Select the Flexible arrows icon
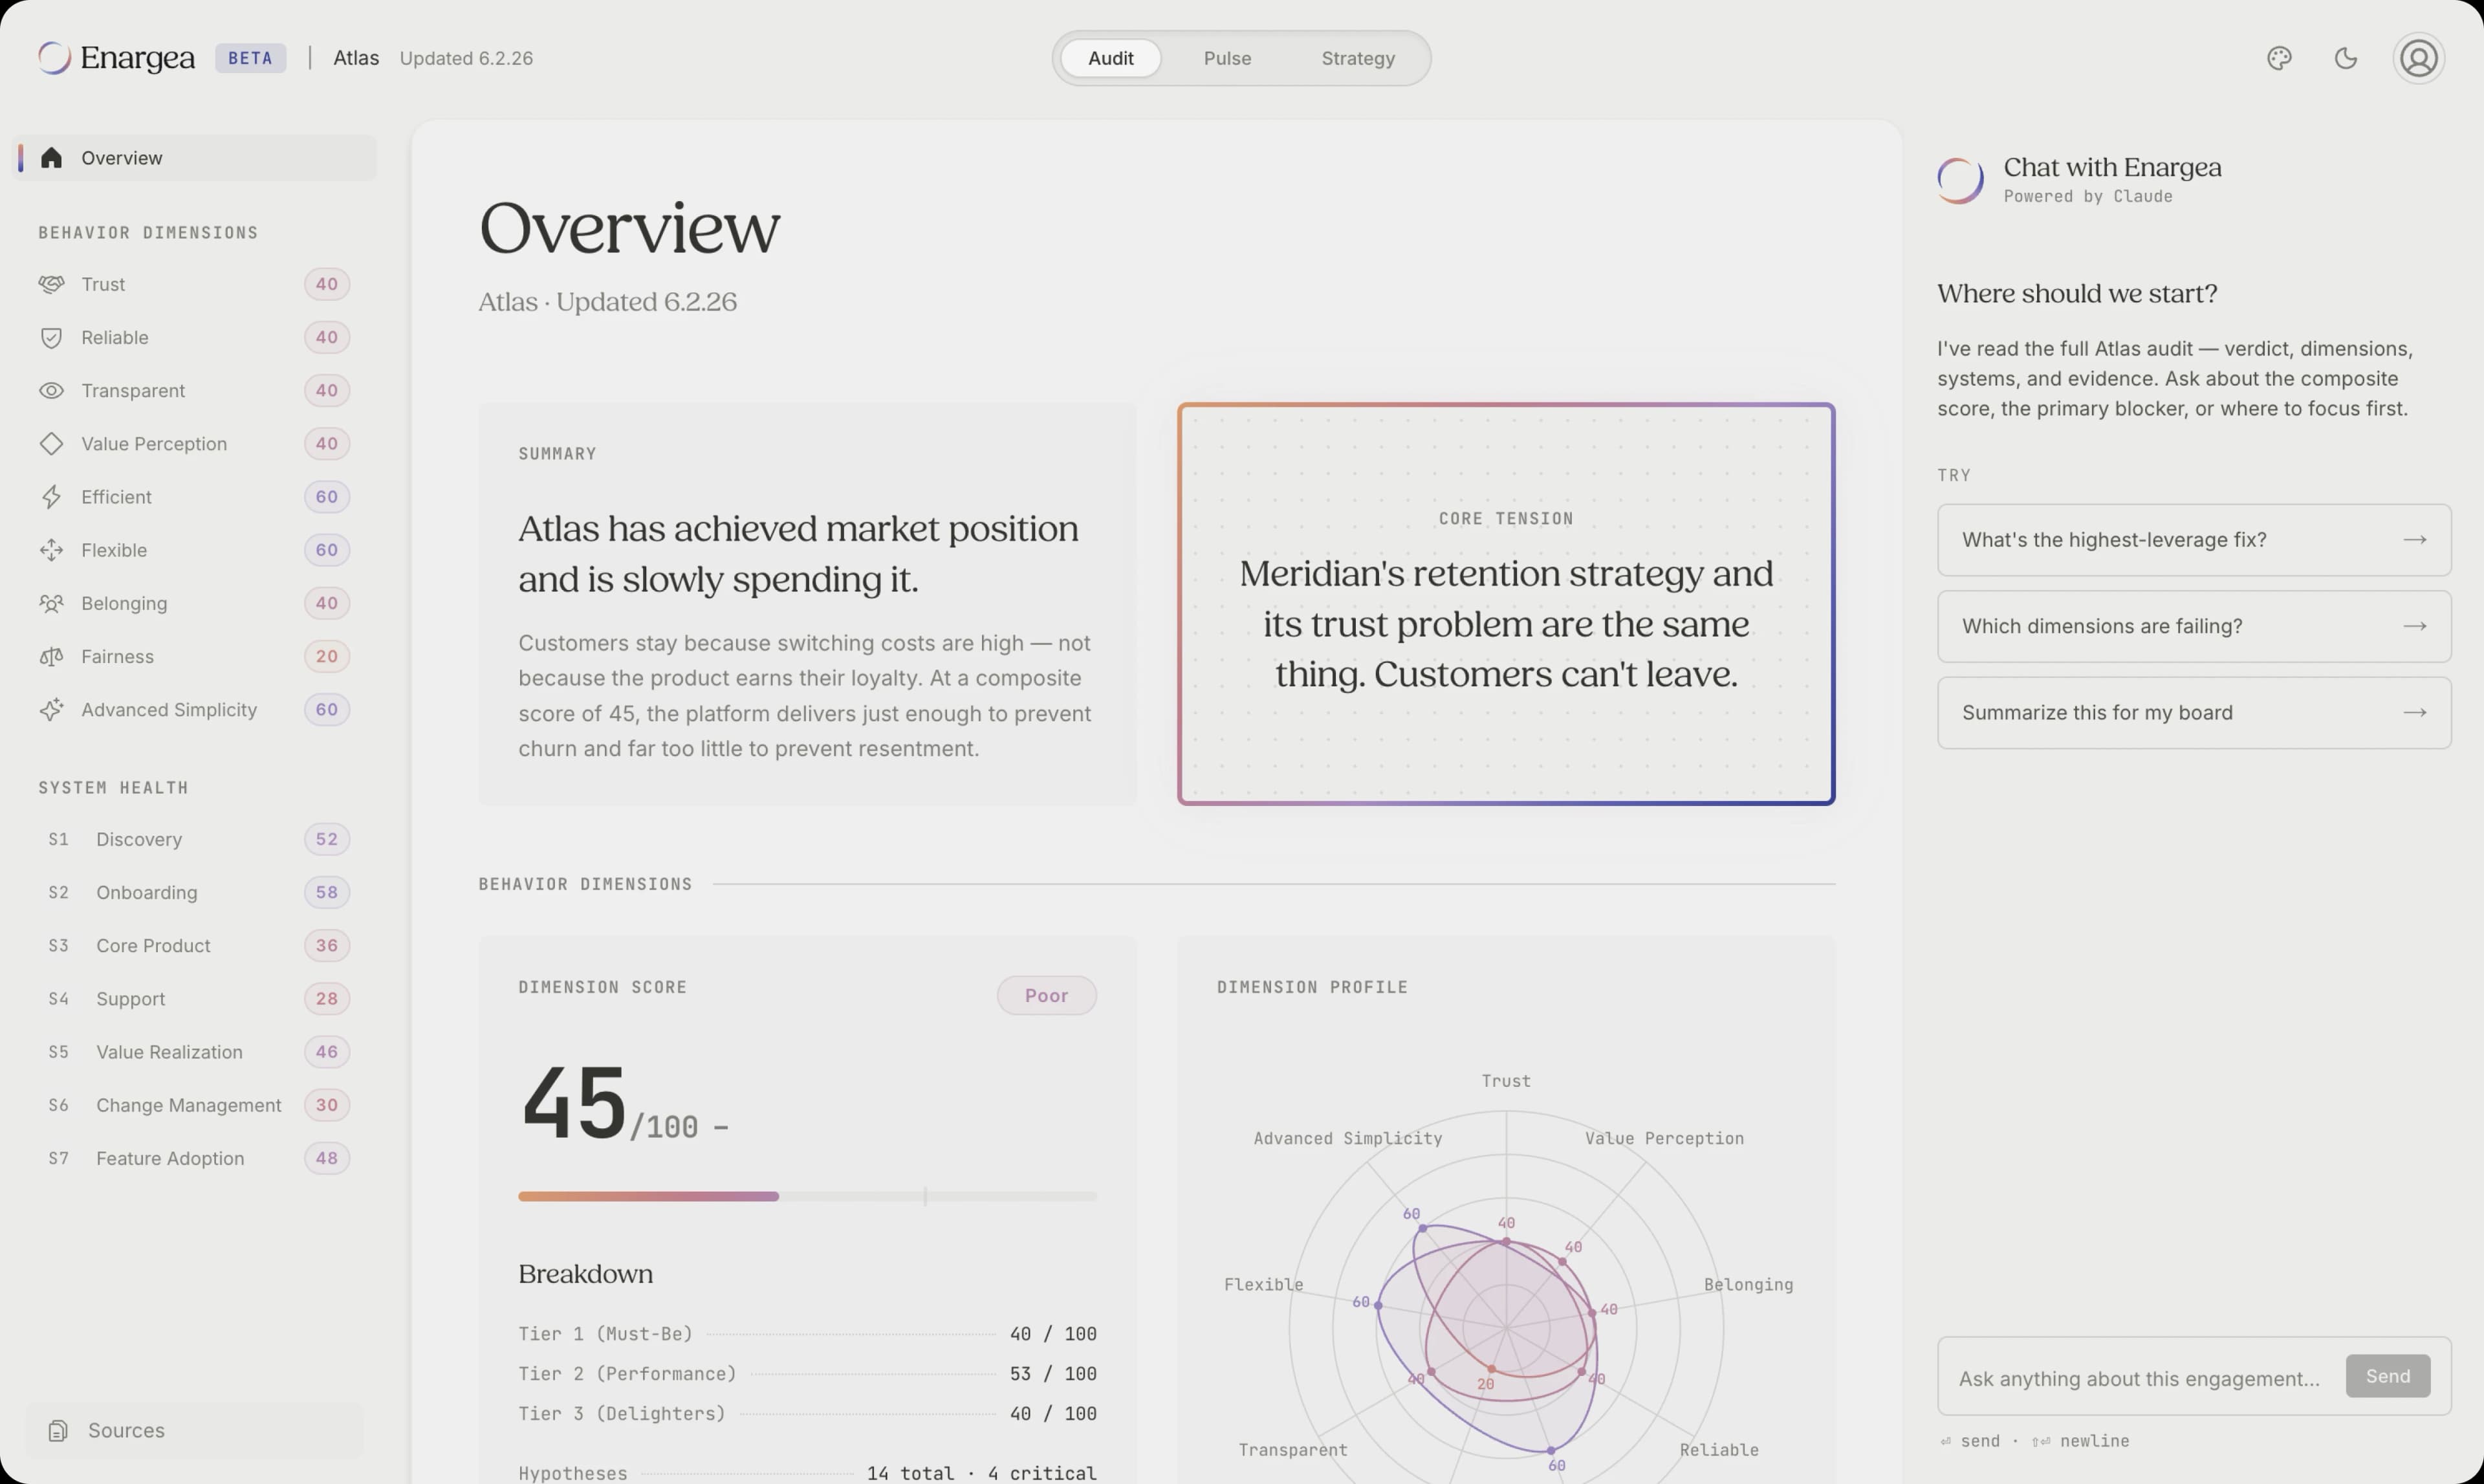This screenshot has width=2484, height=1484. 52,550
